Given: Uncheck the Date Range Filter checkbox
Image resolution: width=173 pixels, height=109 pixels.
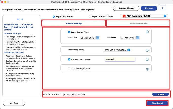Looking at the screenshot, I should tap(69, 32).
